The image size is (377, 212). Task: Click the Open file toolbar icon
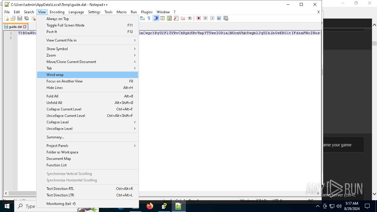pyautogui.click(x=13, y=18)
